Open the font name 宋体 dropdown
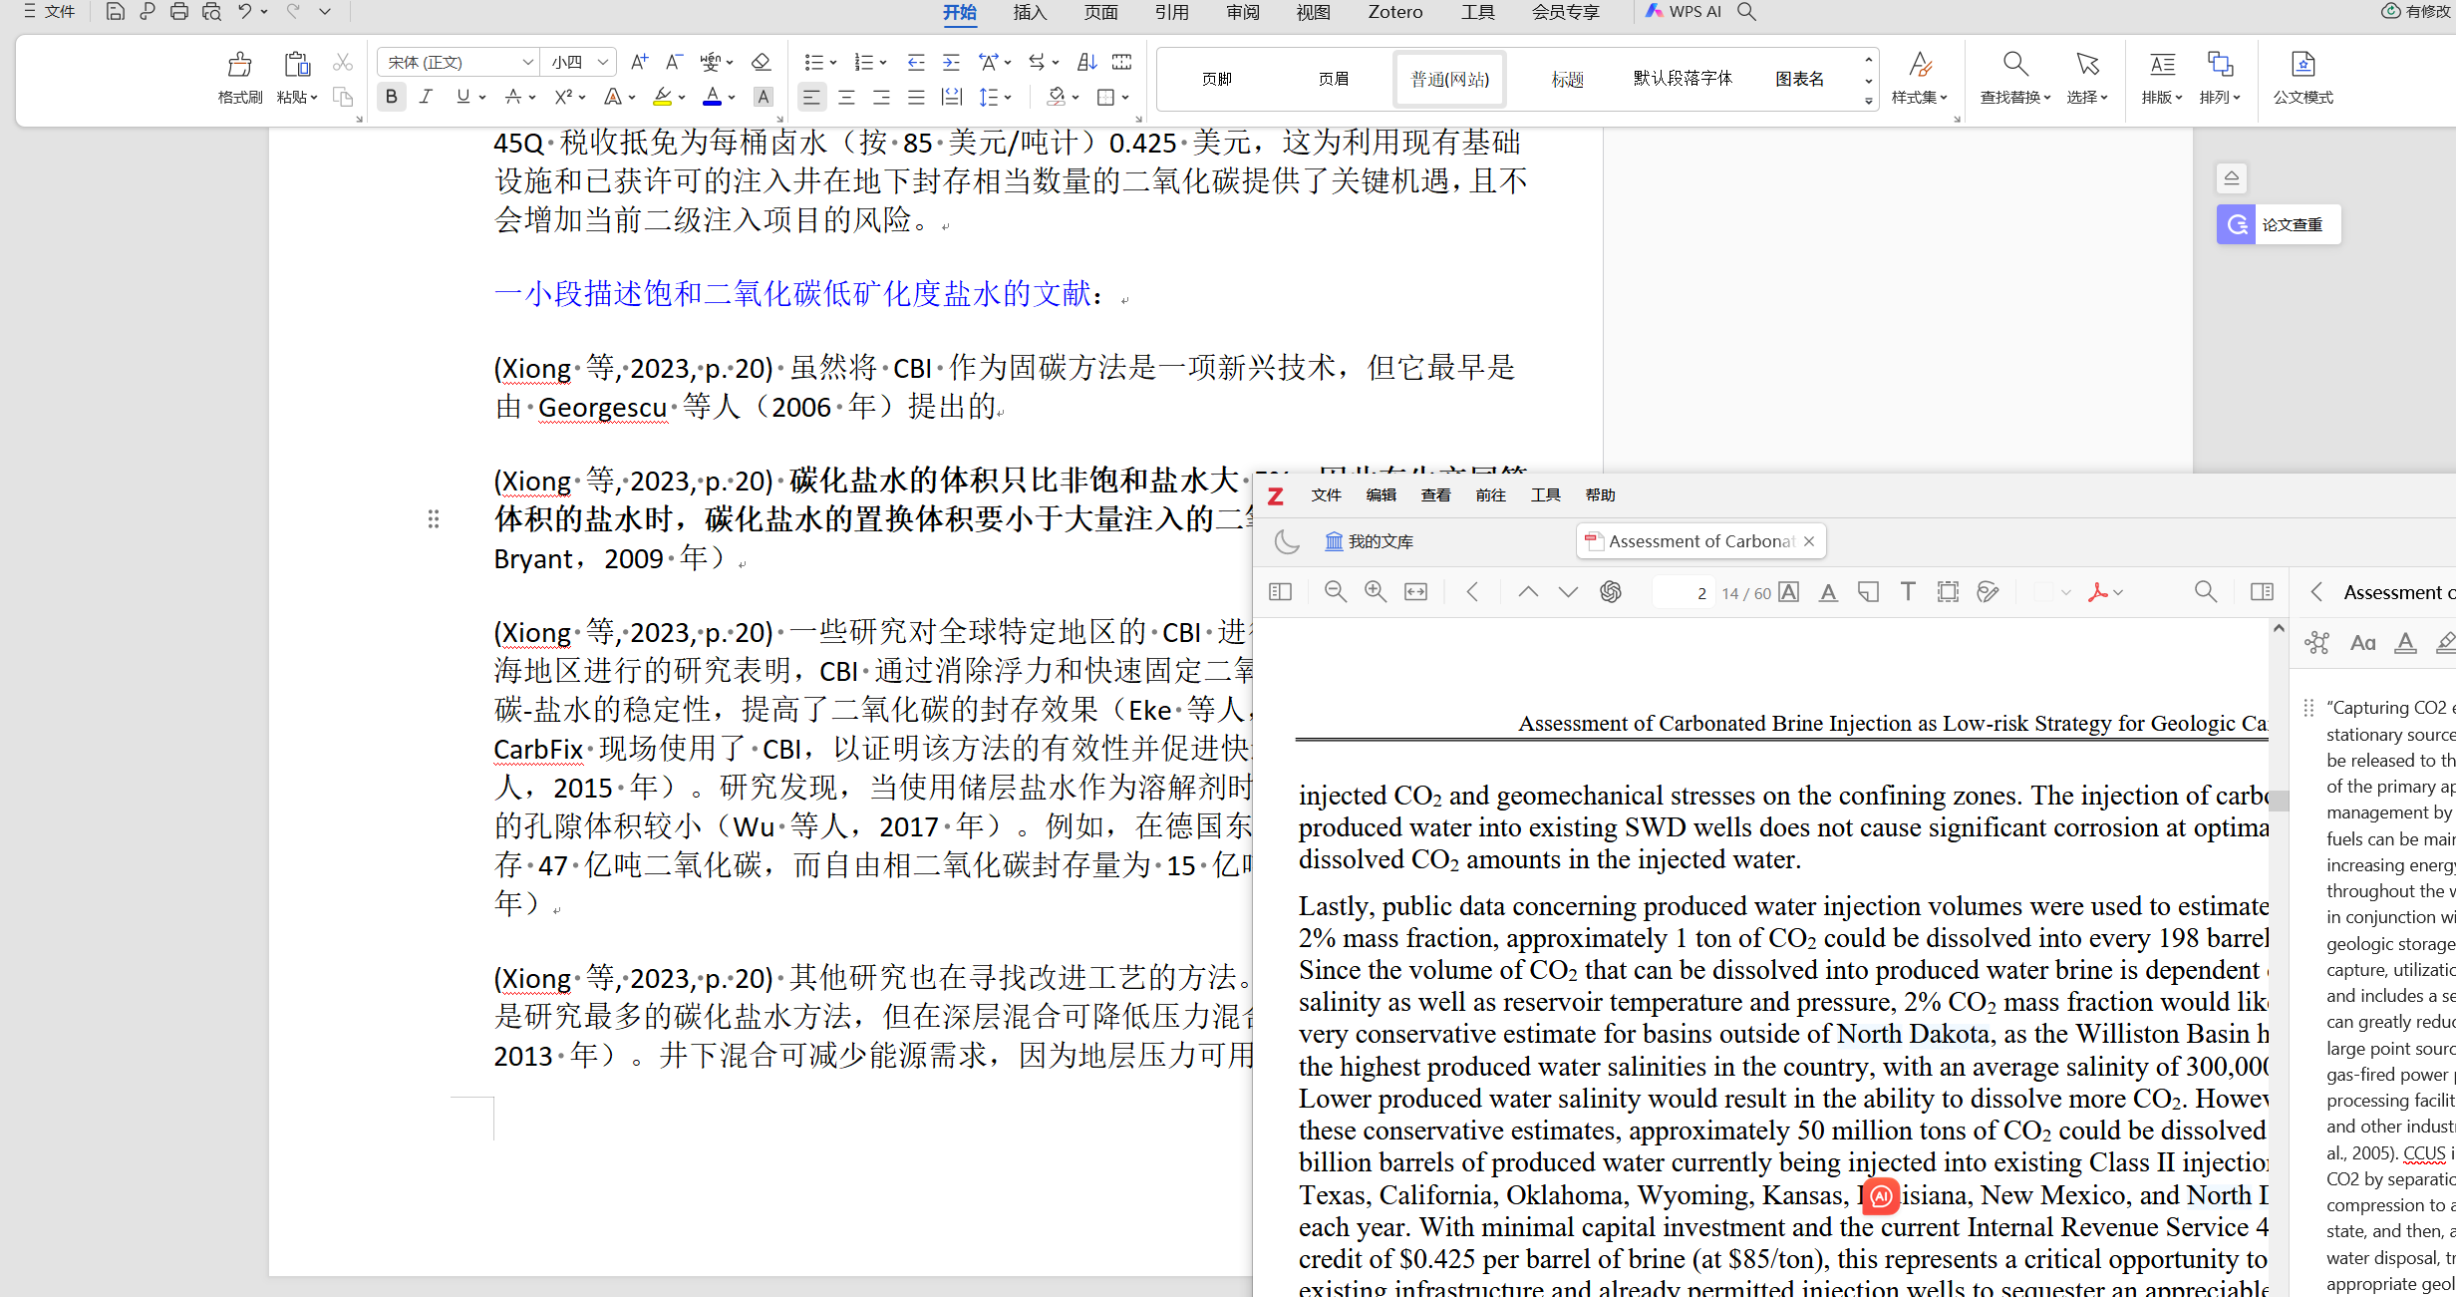The image size is (2456, 1297). pos(527,62)
